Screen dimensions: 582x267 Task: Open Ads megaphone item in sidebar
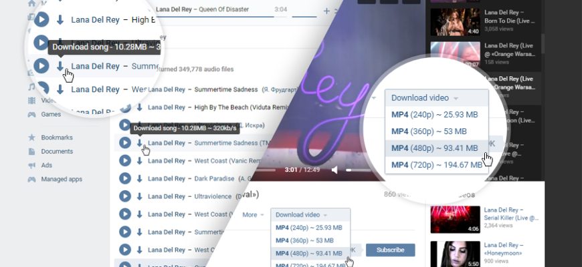coord(40,165)
